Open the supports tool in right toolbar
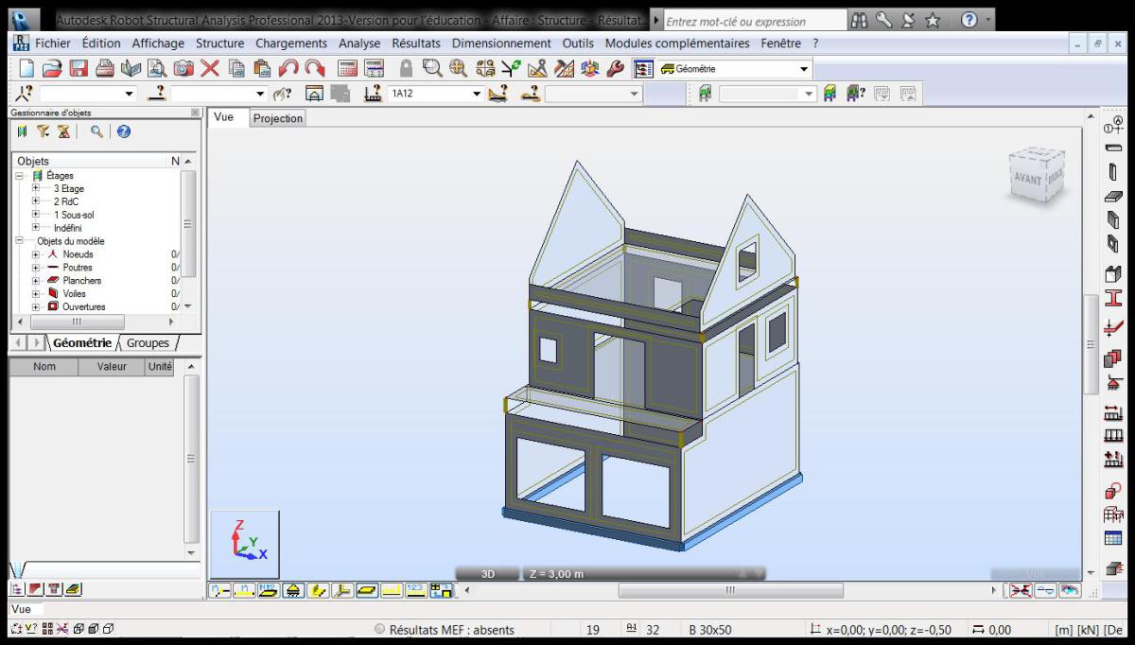 (1113, 383)
